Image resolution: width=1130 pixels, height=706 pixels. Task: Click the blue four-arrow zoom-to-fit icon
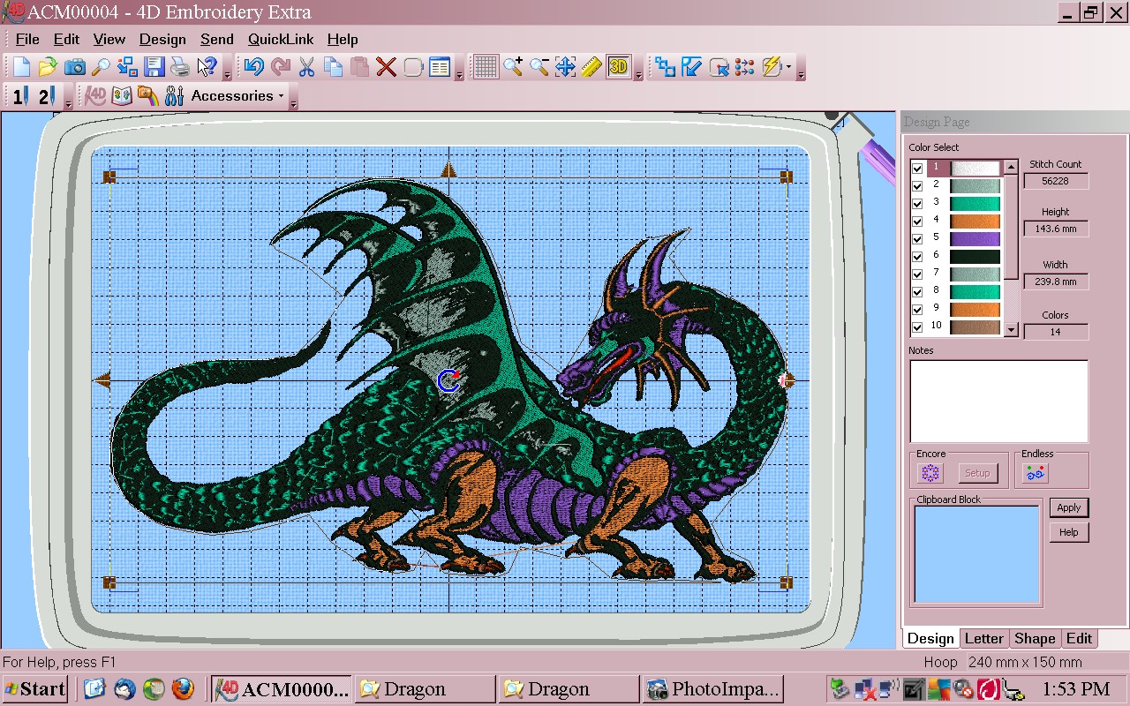tap(566, 67)
